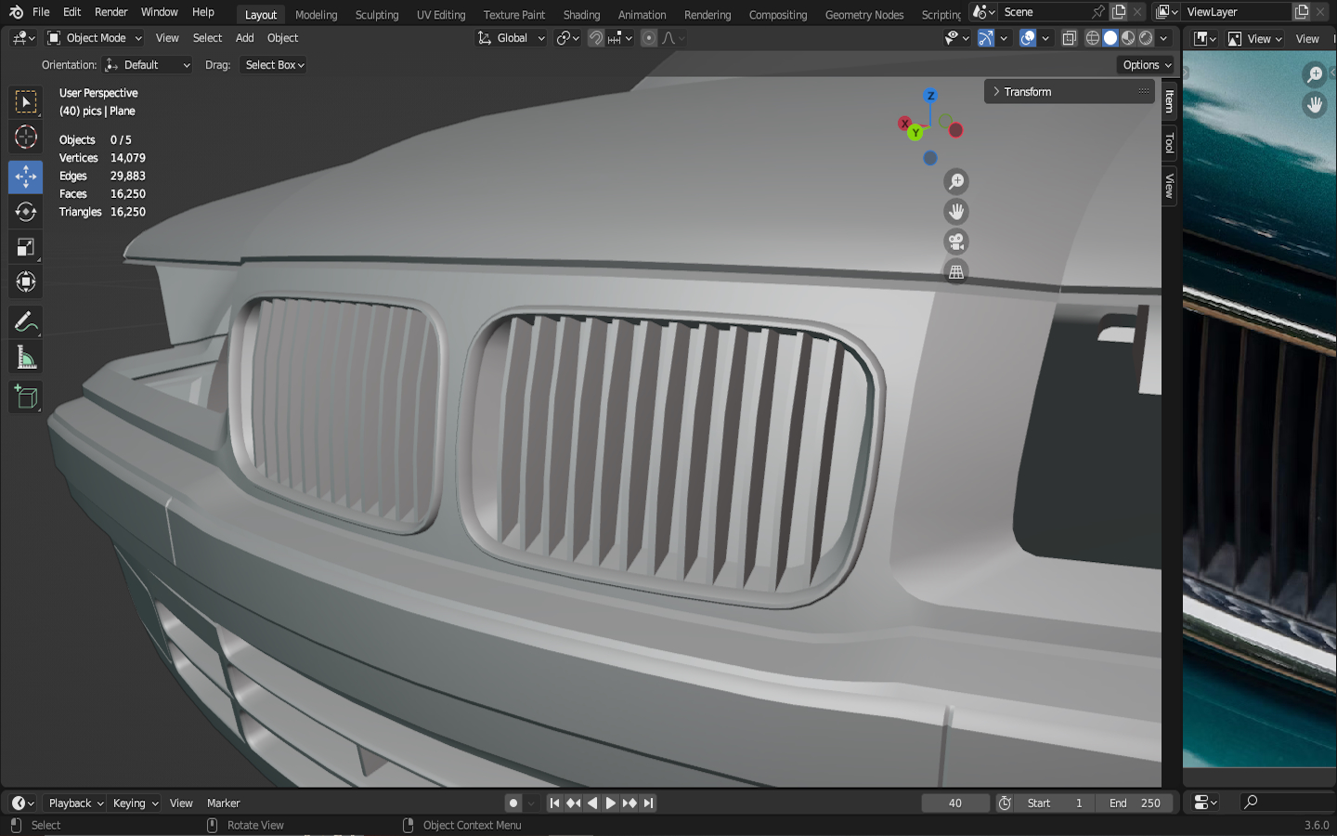Click the timeline search magnifier icon
The height and width of the screenshot is (836, 1337).
(x=1251, y=803)
